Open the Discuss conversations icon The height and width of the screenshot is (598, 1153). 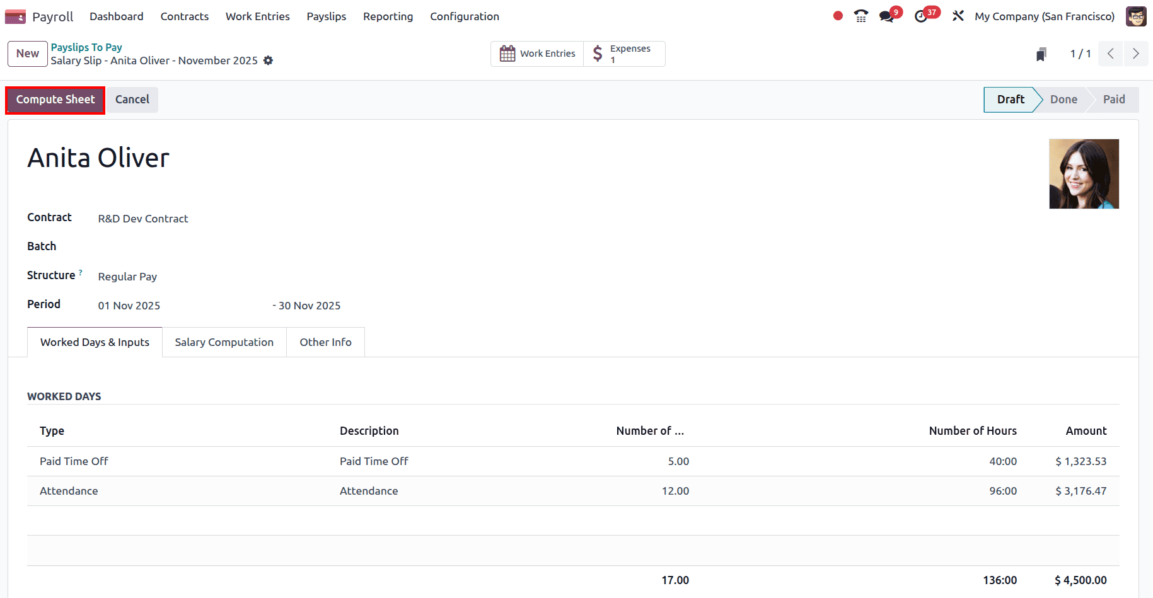click(886, 16)
